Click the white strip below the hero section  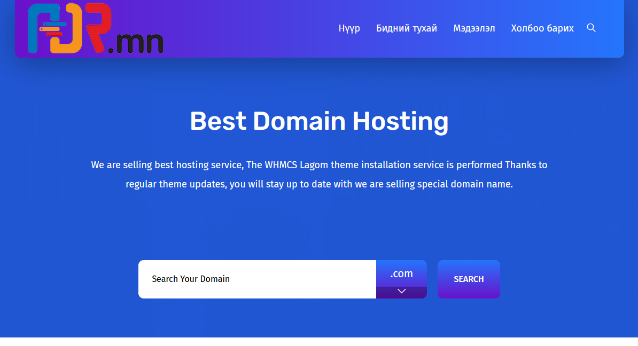[319, 342]
